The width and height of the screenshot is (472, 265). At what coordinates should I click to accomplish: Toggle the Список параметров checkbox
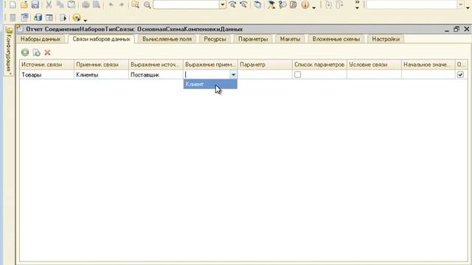point(297,74)
